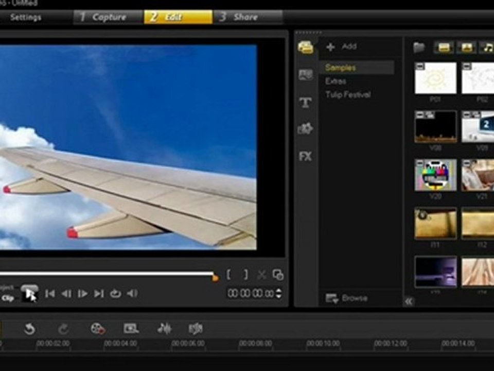Toggle the show videos filter
494x371 pixels.
tap(444, 47)
